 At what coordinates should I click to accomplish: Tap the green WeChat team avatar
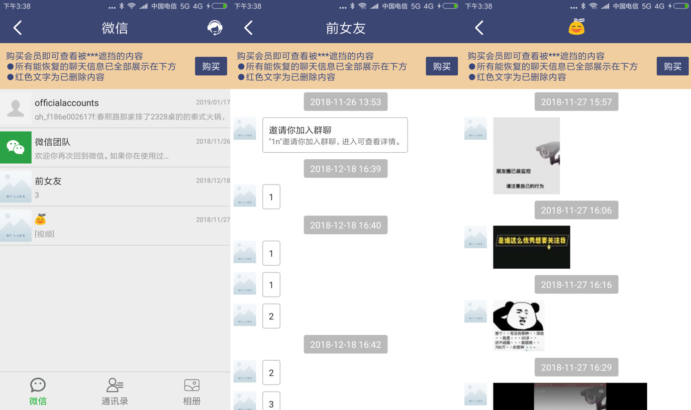[16, 147]
